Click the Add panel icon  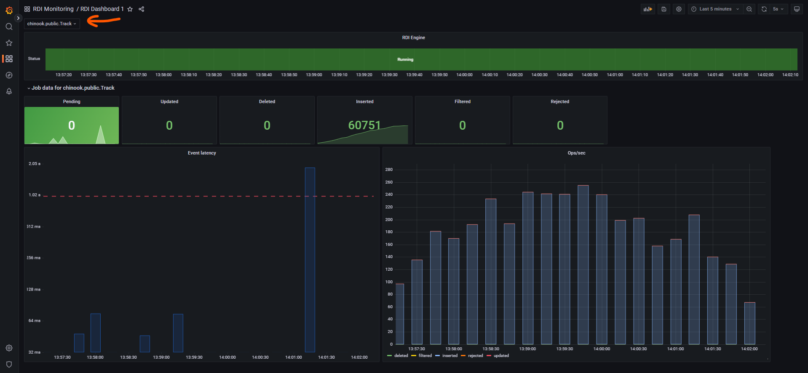647,9
